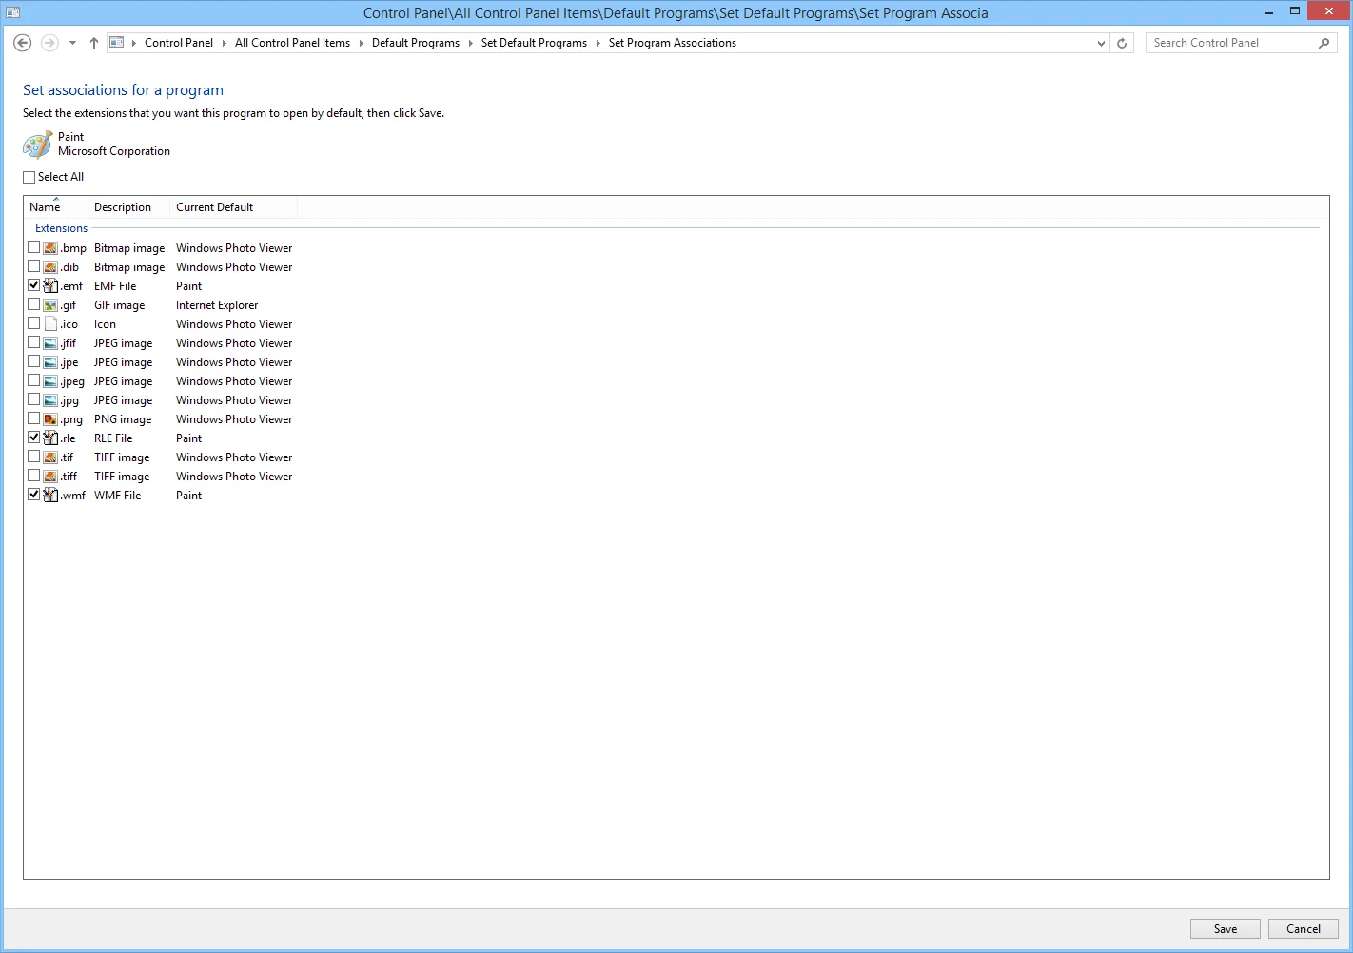Click the search magnifier icon
The width and height of the screenshot is (1353, 953).
coord(1324,43)
